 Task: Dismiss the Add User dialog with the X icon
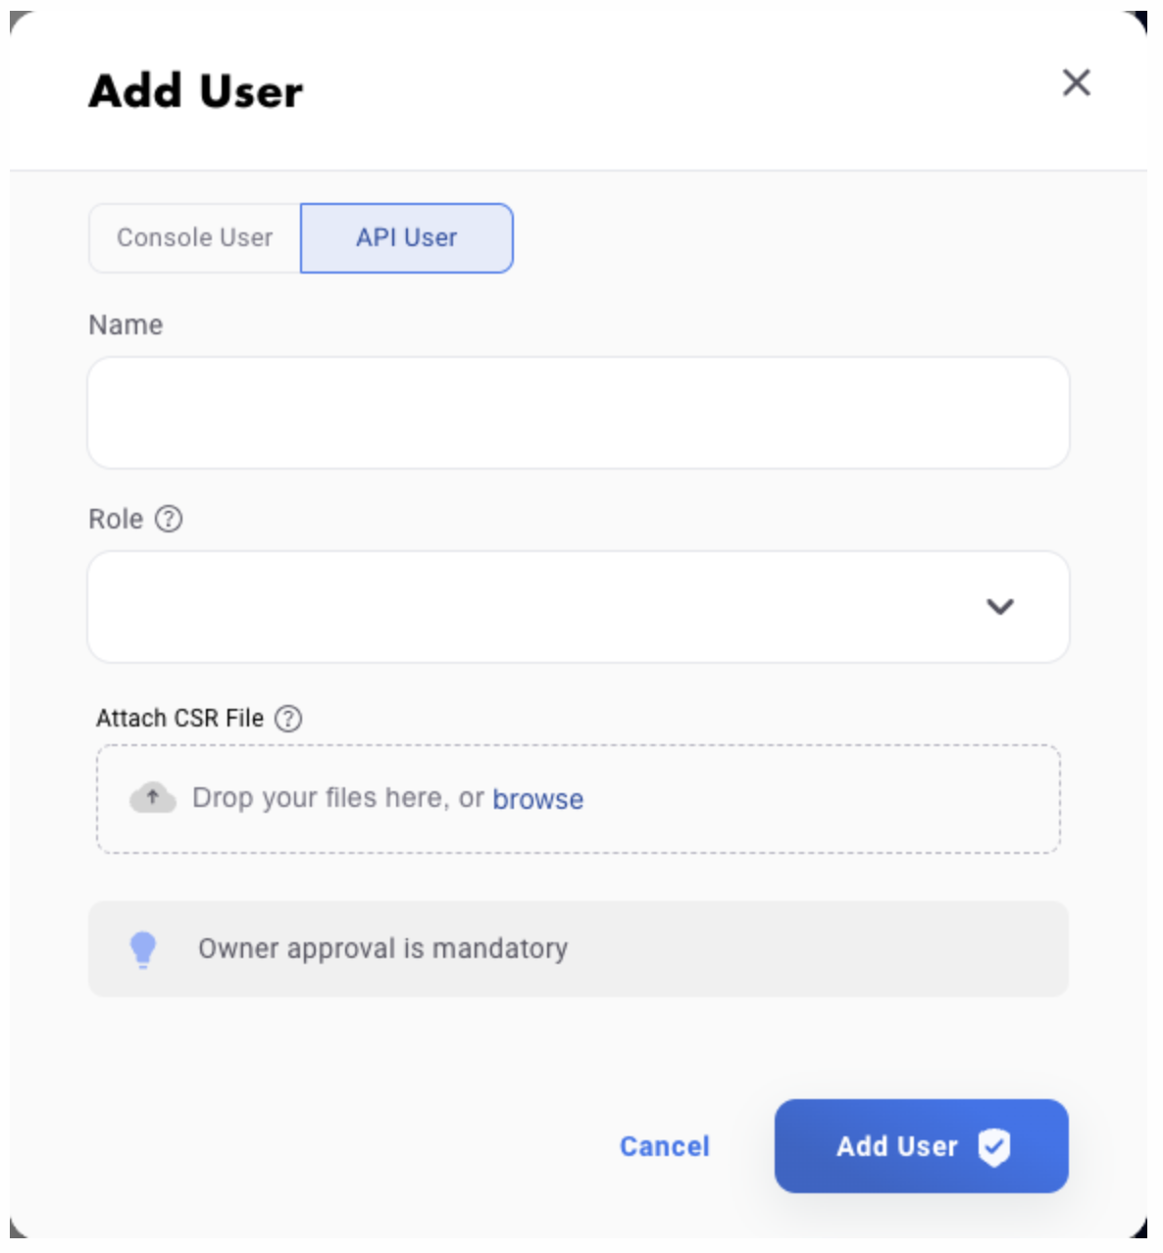1077,83
